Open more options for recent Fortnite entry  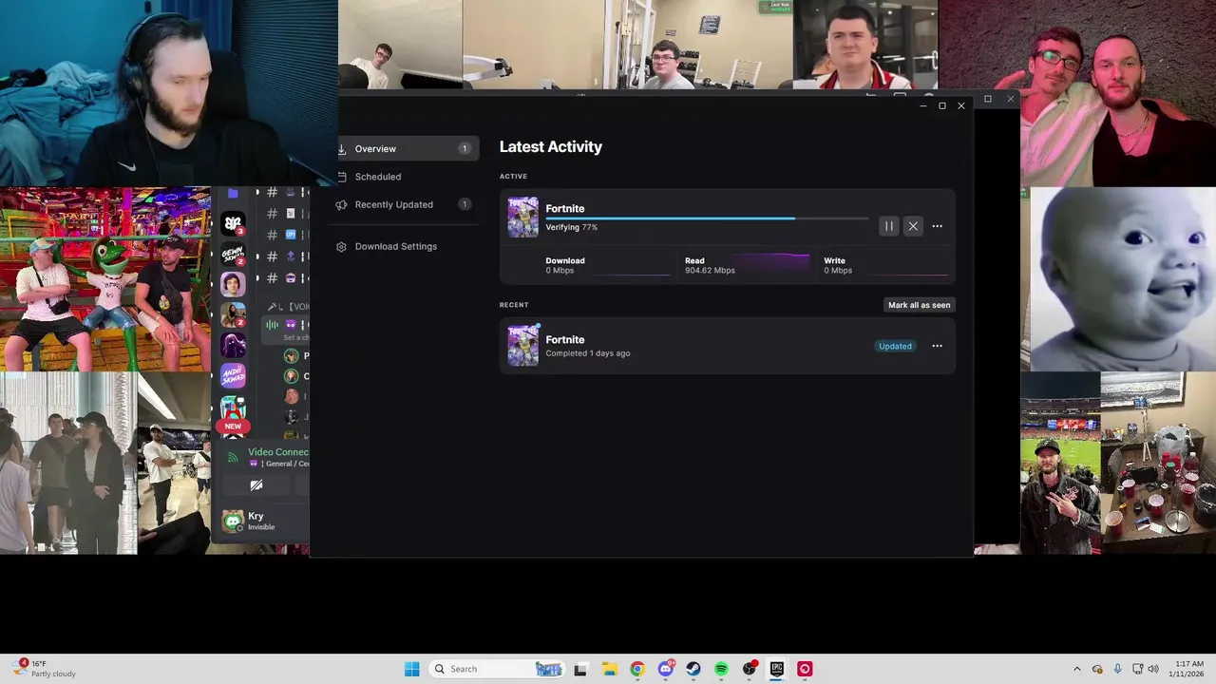(937, 346)
